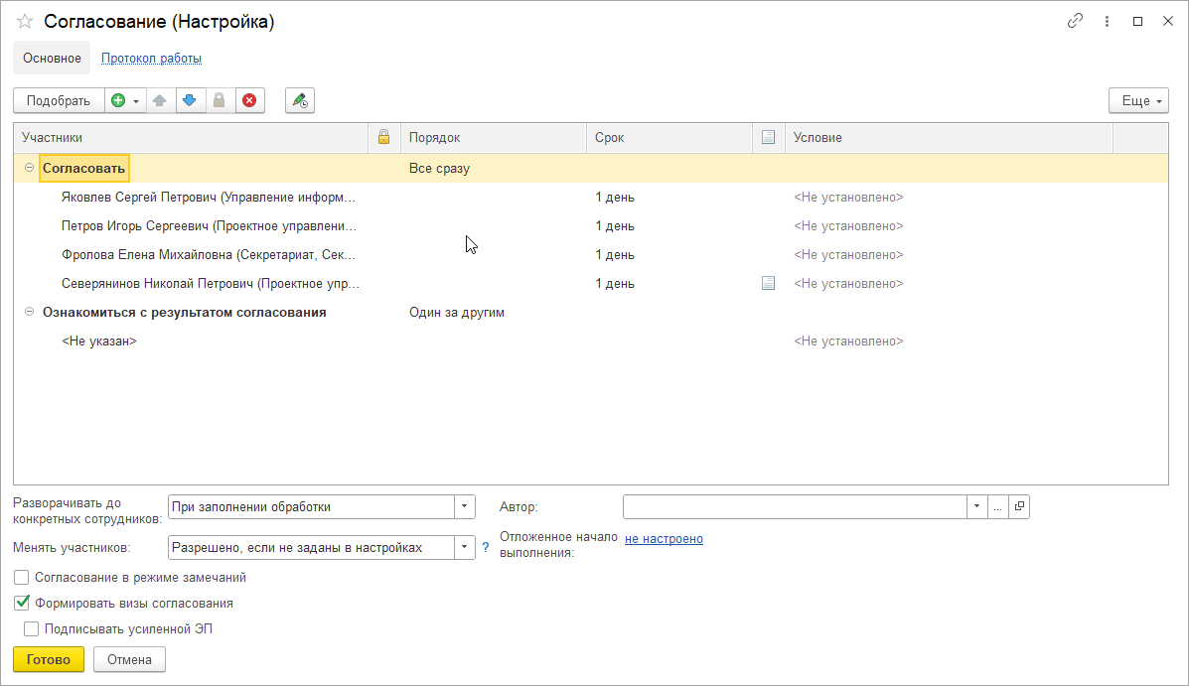Image resolution: width=1189 pixels, height=686 pixels.
Task: Enable Согласование в режиме замечаний checkbox
Action: click(x=22, y=577)
